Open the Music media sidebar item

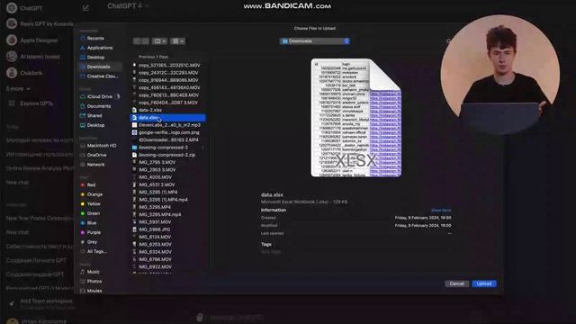93,272
